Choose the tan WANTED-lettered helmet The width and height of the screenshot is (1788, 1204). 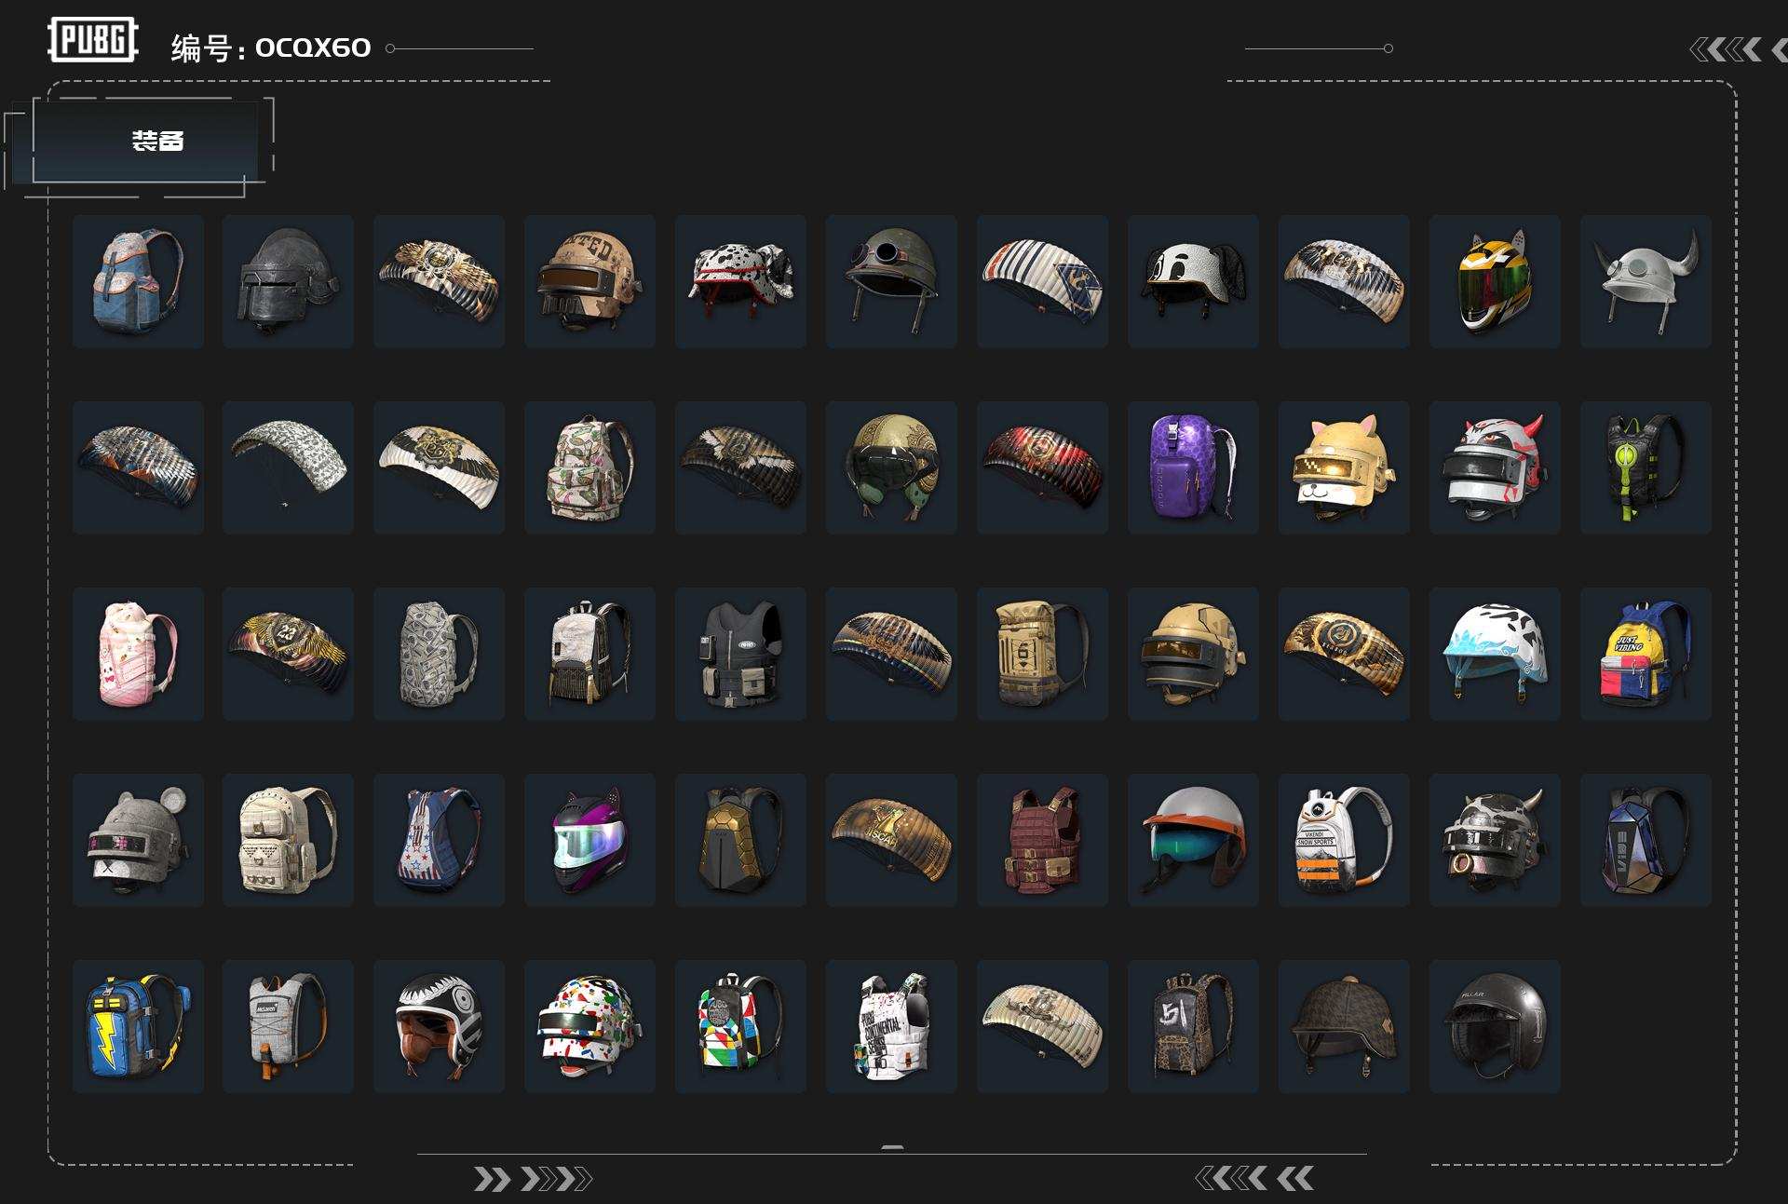click(590, 281)
